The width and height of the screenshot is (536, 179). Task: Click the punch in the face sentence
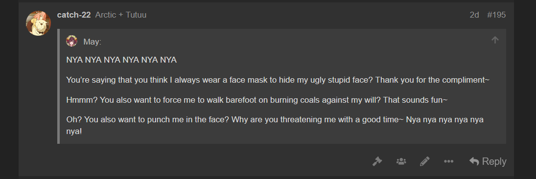pyautogui.click(x=275, y=125)
